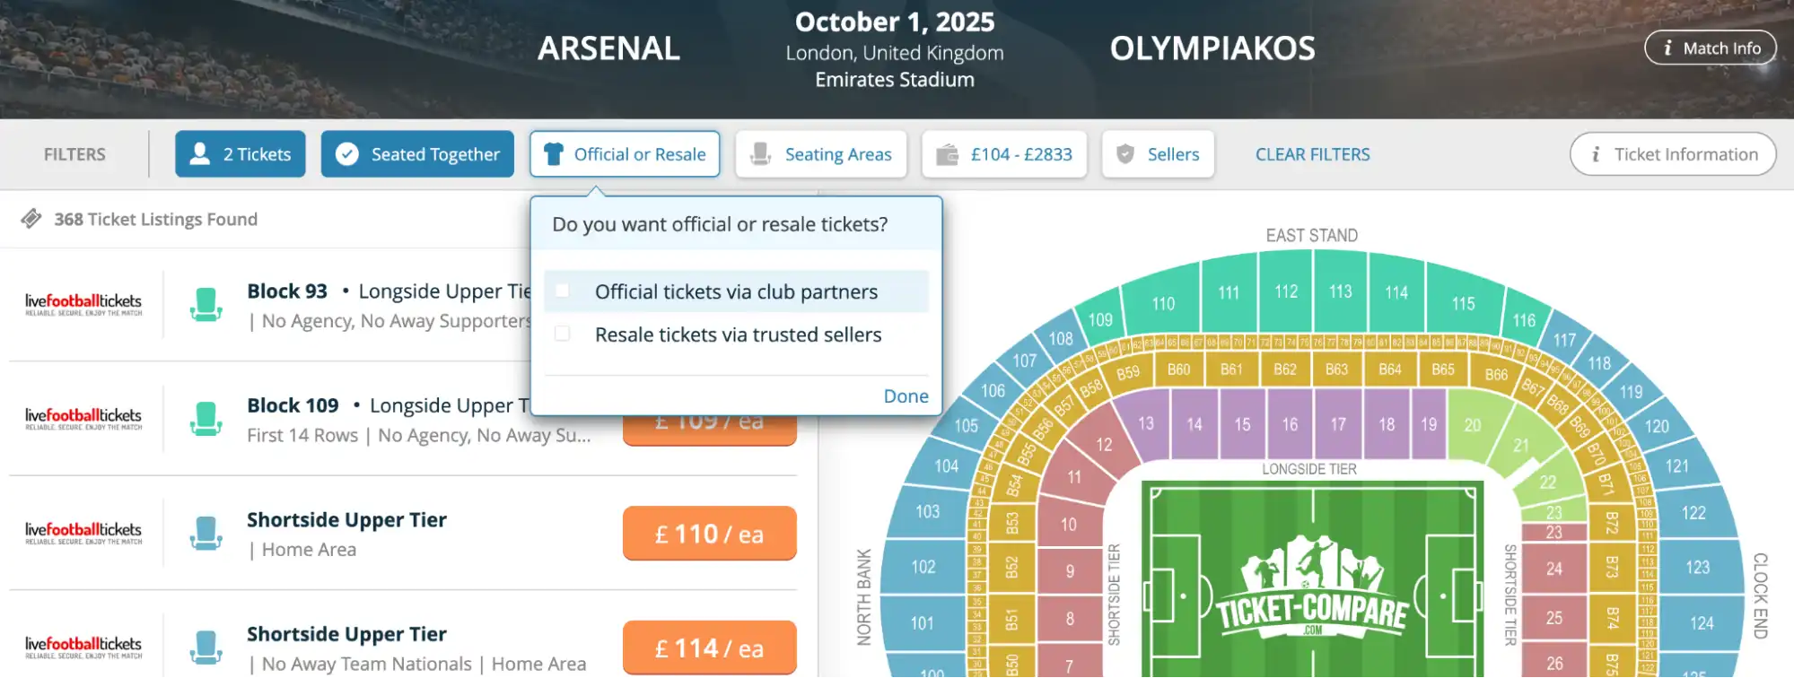The image size is (1794, 678).
Task: Open the Sellers filter dropdown
Action: (1158, 153)
